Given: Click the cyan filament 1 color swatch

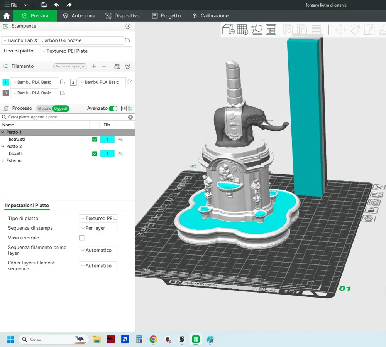Looking at the screenshot, I should tap(6, 82).
